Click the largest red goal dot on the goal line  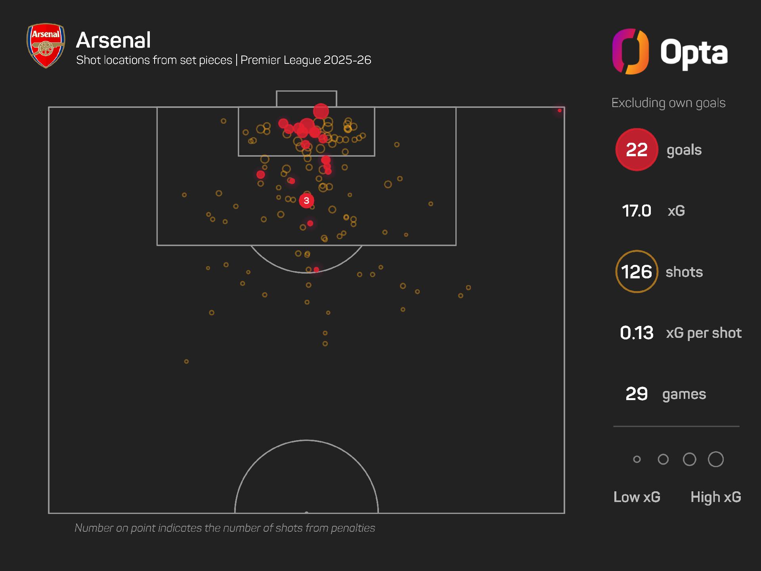click(x=321, y=111)
